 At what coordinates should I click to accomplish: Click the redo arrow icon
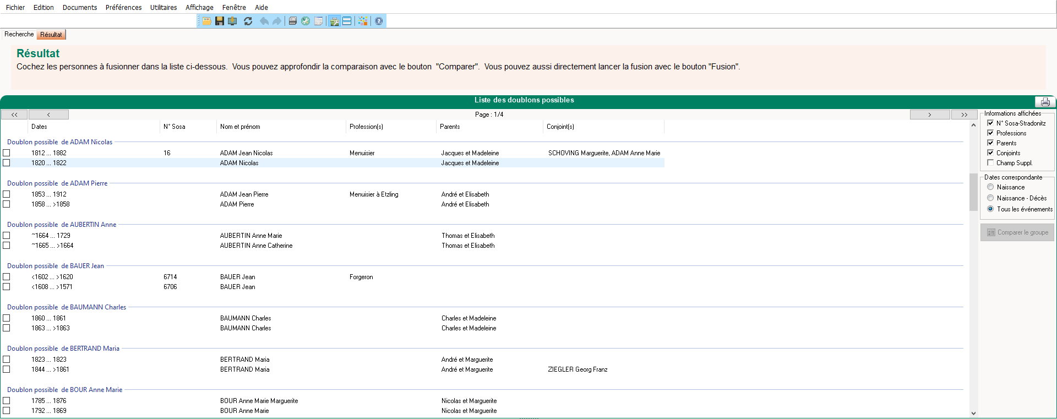pos(277,21)
